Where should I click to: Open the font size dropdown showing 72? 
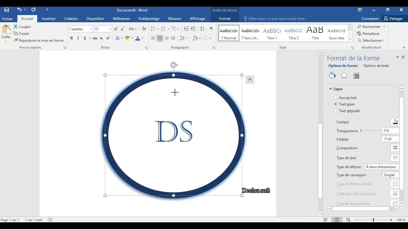point(110,29)
